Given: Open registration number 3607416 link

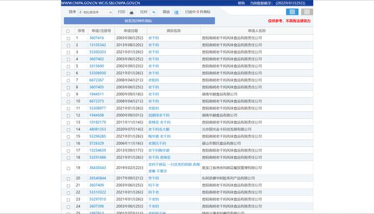Looking at the screenshot, I should tap(96, 38).
